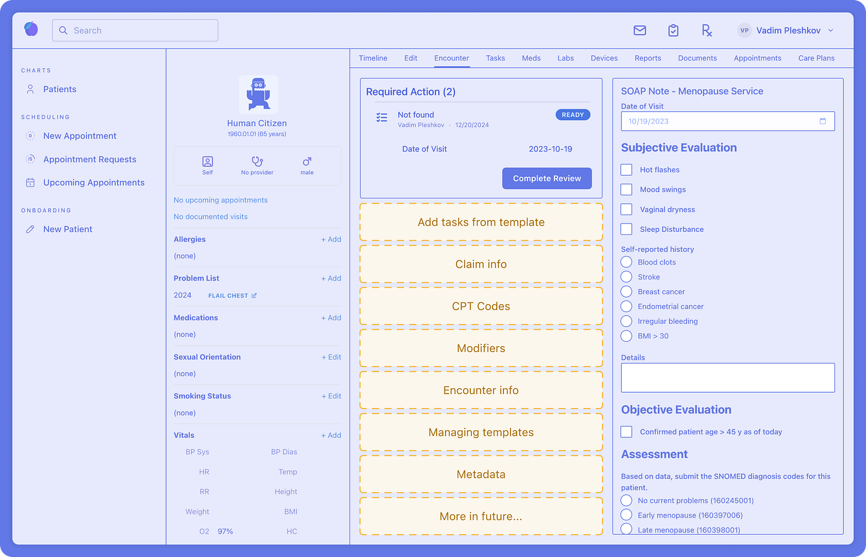Viewport: 866px width, 557px height.
Task: Switch to the Labs tab
Action: coord(565,58)
